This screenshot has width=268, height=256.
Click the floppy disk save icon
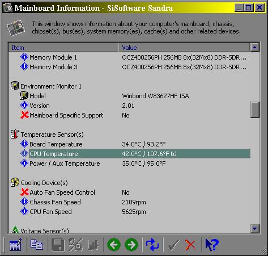[58, 245]
